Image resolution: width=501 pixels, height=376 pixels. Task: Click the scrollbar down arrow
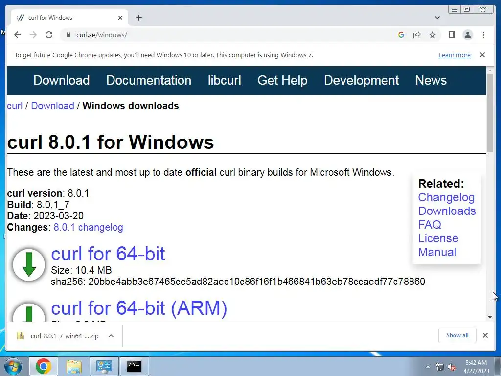[490, 317]
